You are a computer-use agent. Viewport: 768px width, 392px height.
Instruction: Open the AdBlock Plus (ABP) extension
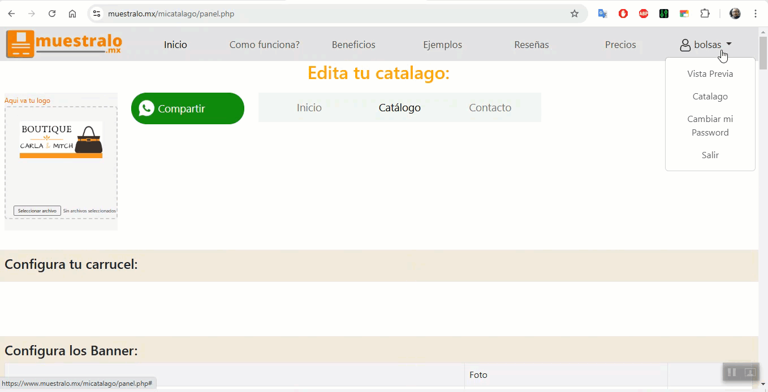[x=644, y=14]
